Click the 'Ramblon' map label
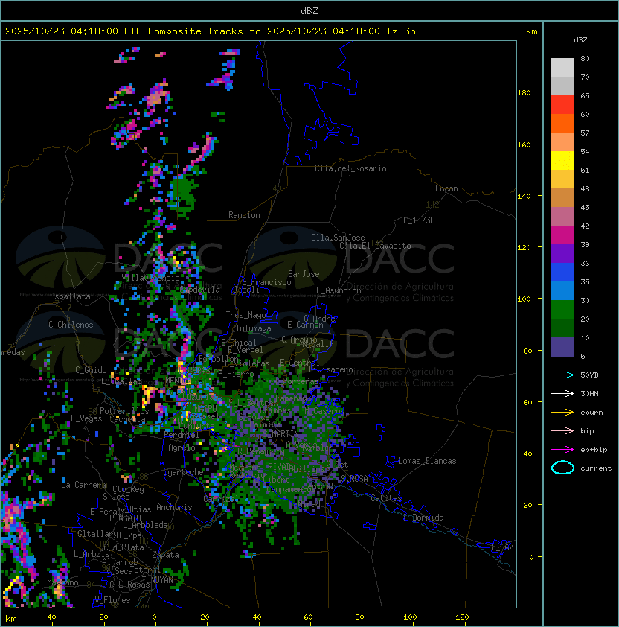 click(244, 215)
